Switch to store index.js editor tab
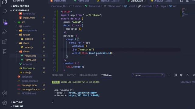Screen dimensions: 195x109 (x=161, y=1)
